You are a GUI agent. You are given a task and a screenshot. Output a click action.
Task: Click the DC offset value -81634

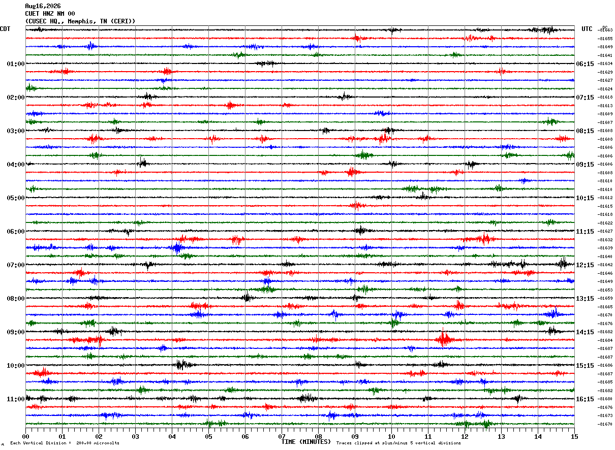(x=605, y=64)
